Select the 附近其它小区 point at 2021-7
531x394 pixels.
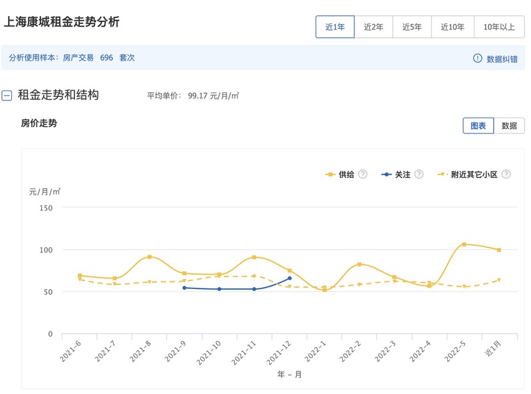[x=114, y=284]
